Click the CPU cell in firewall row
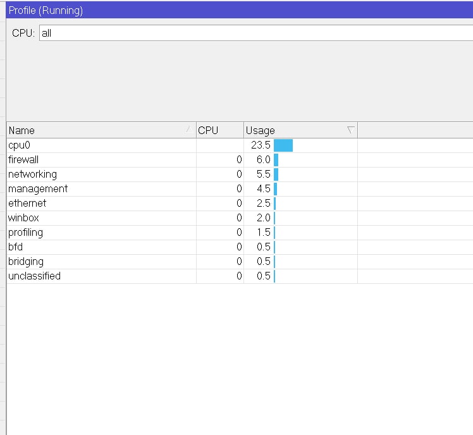 tap(220, 160)
